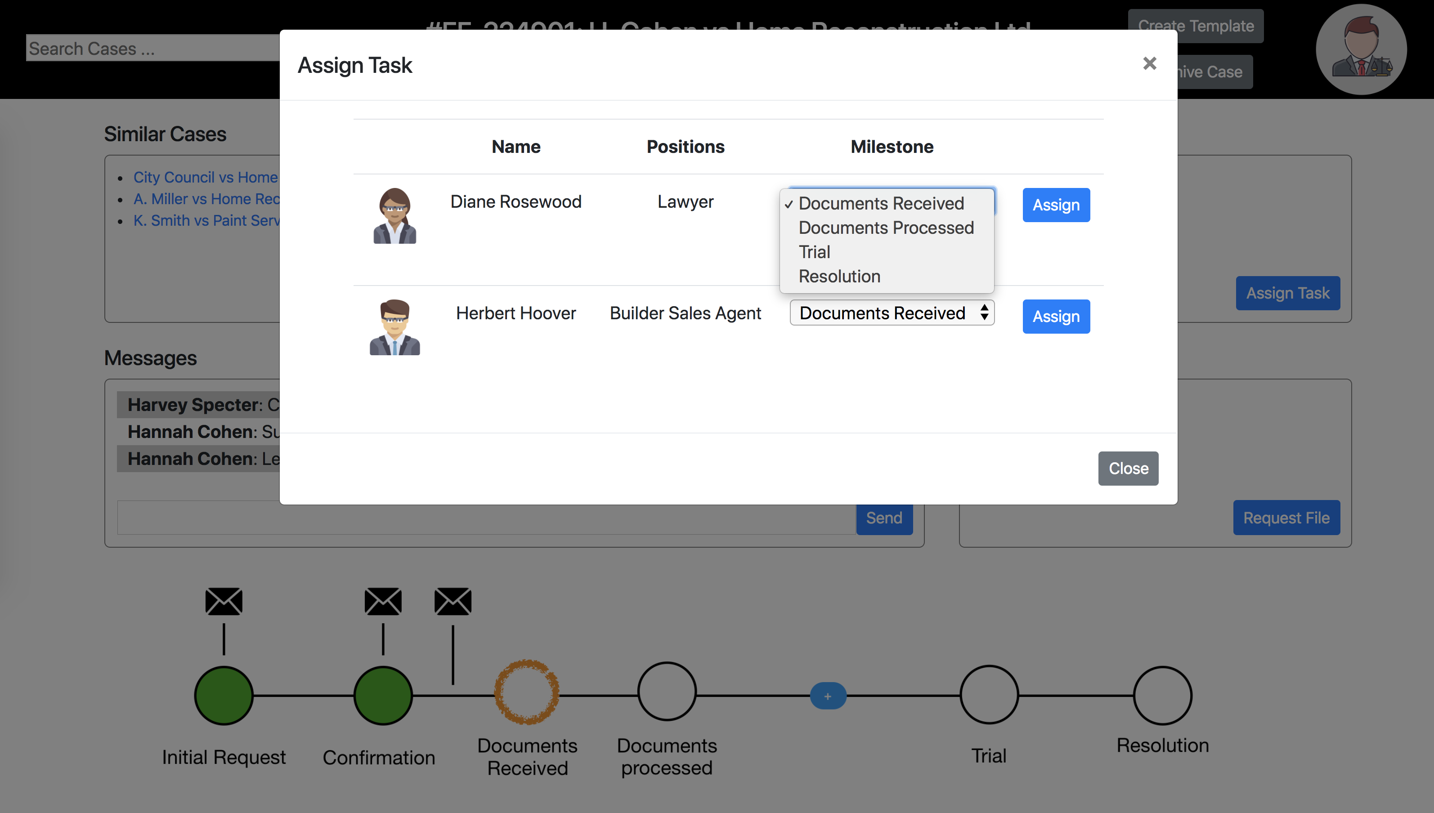Close the Assign Task dialog with X
The height and width of the screenshot is (813, 1434).
pyautogui.click(x=1149, y=64)
